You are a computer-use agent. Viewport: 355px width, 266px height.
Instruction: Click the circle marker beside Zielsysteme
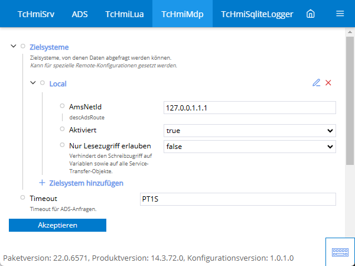tap(23, 46)
